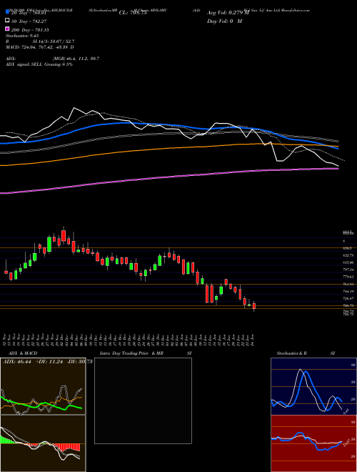The width and height of the screenshot is (357, 472).
Task: Click the white 50 Day legend swatch
Action: click(x=8, y=21)
